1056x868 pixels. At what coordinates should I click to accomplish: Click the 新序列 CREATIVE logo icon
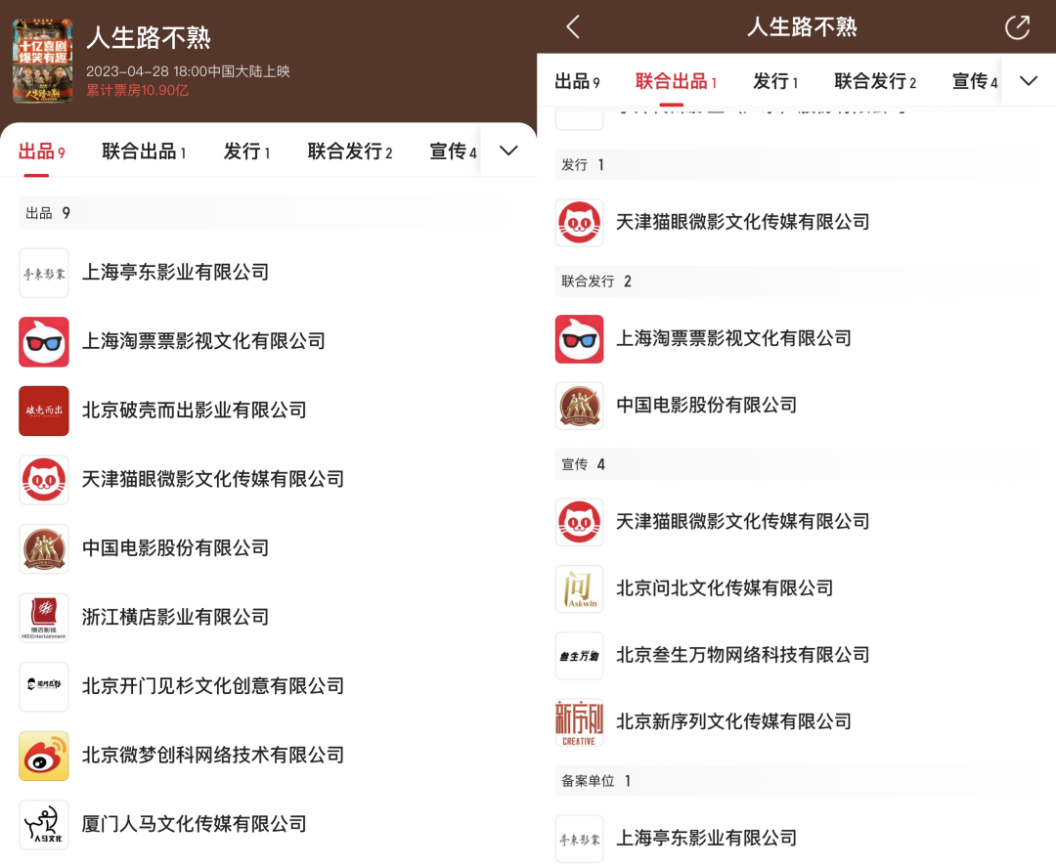[579, 721]
